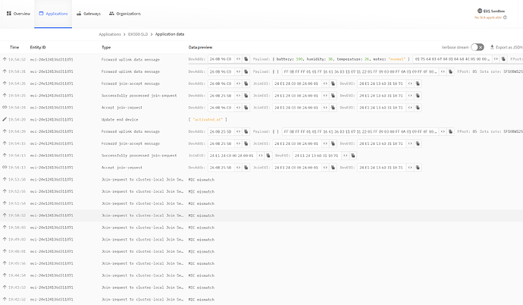Click Export as JSON

point(506,47)
